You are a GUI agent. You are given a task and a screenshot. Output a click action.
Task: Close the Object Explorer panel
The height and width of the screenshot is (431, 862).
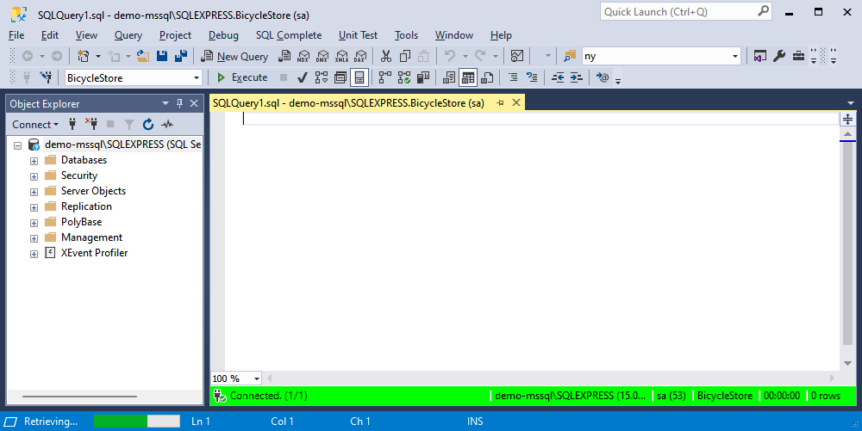click(x=194, y=103)
